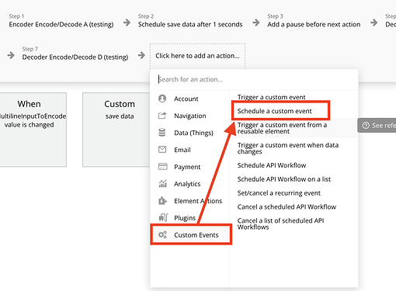
Task: Open the Element Actions category
Action: coord(189,201)
